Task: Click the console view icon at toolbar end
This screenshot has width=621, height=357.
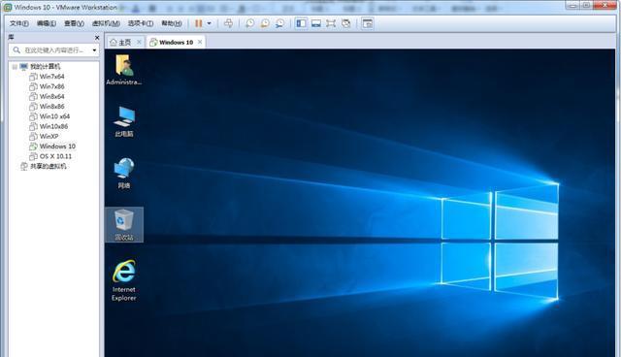Action: [x=368, y=23]
